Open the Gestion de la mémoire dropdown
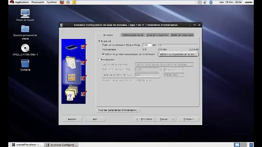This screenshot has height=147, width=262. point(164,65)
